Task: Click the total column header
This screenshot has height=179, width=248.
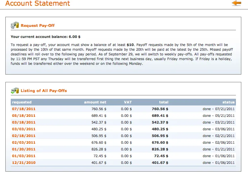Action: 164,102
